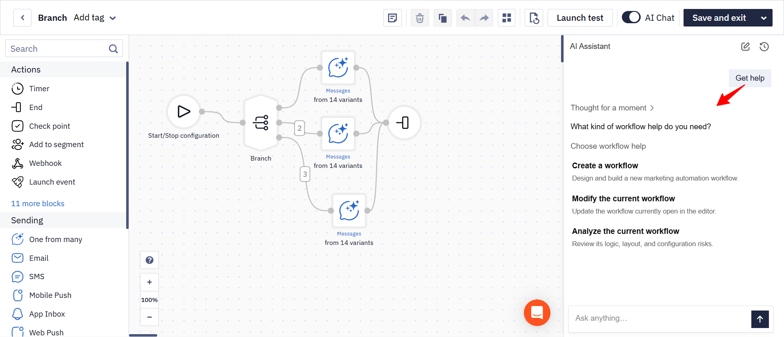Expand Thought for a moment
Image resolution: width=784 pixels, height=337 pixels.
pos(612,108)
